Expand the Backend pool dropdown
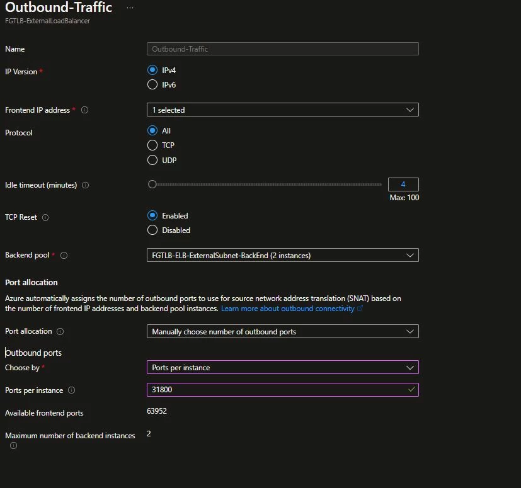 pyautogui.click(x=283, y=255)
